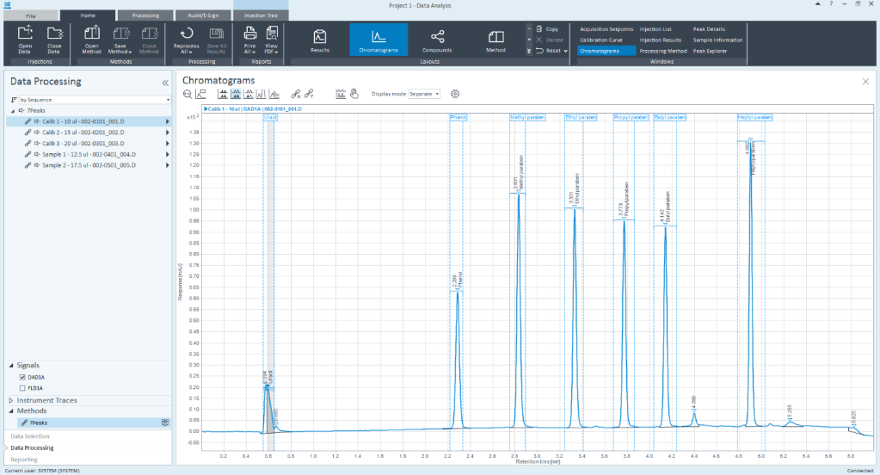Toggle the DAD1A signal checkbox
This screenshot has height=475, width=880.
22,377
